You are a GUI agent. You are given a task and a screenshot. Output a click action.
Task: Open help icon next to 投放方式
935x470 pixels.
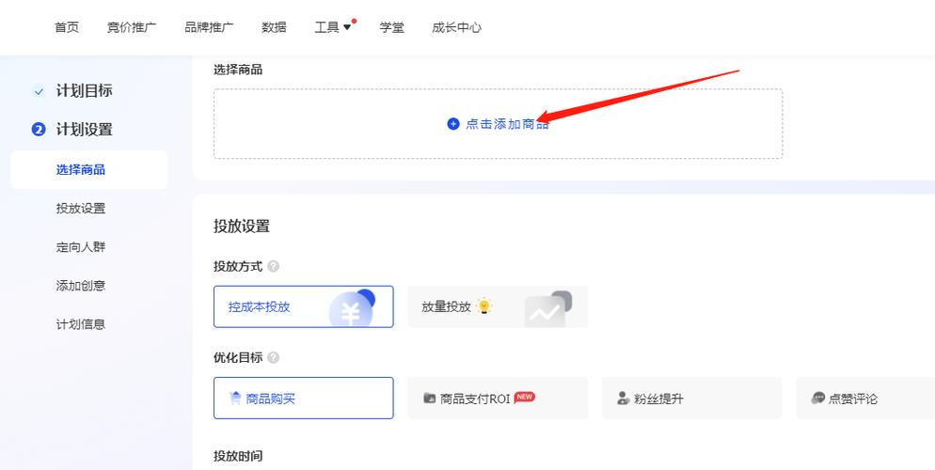pos(273,266)
